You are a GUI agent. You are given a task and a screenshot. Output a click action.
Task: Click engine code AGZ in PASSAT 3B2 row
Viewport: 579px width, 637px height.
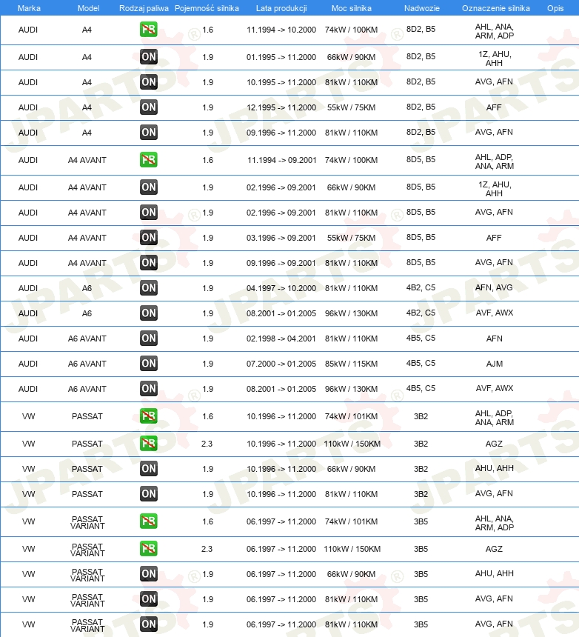pyautogui.click(x=494, y=444)
